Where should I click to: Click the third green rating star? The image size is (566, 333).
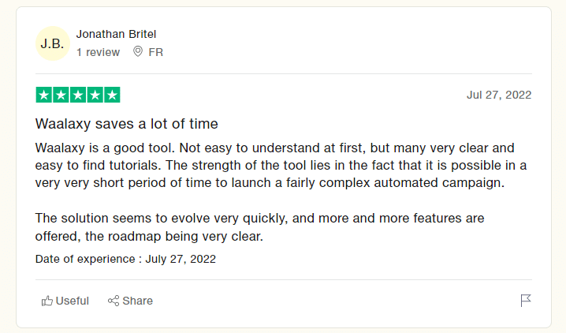pyautogui.click(x=78, y=95)
